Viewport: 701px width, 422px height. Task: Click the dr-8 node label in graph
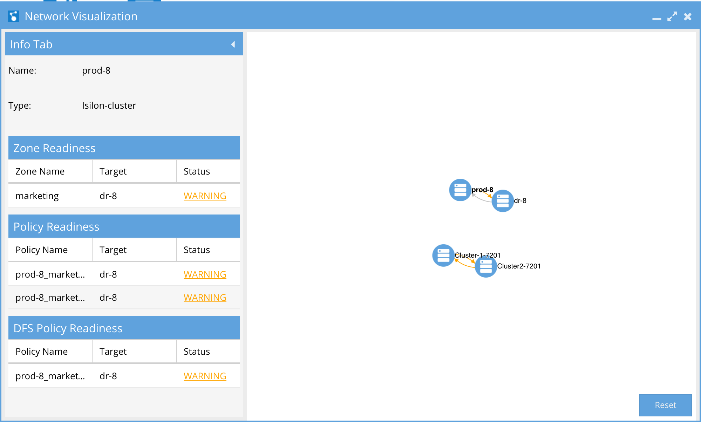click(520, 200)
